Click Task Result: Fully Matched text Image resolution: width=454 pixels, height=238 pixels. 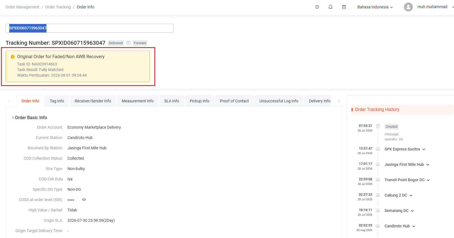point(40,70)
